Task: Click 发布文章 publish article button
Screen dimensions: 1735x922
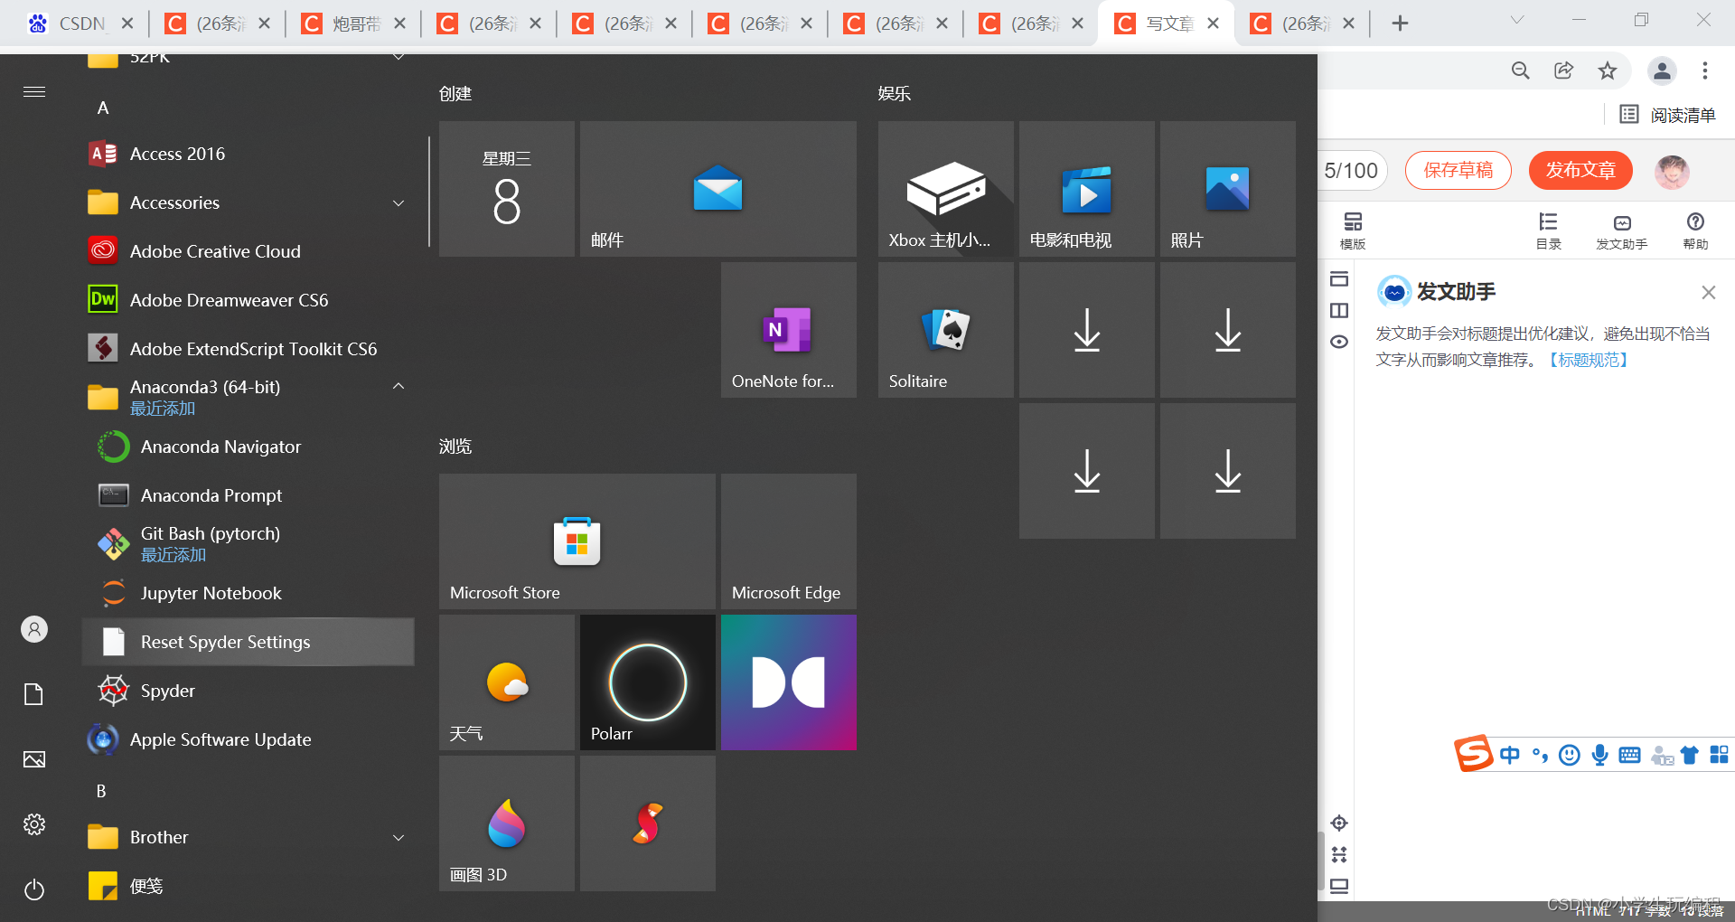Action: (x=1580, y=170)
